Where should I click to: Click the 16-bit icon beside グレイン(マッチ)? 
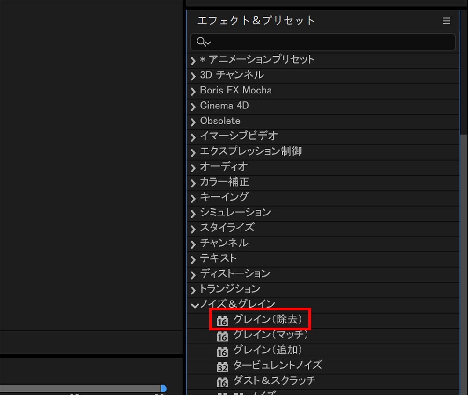[223, 336]
